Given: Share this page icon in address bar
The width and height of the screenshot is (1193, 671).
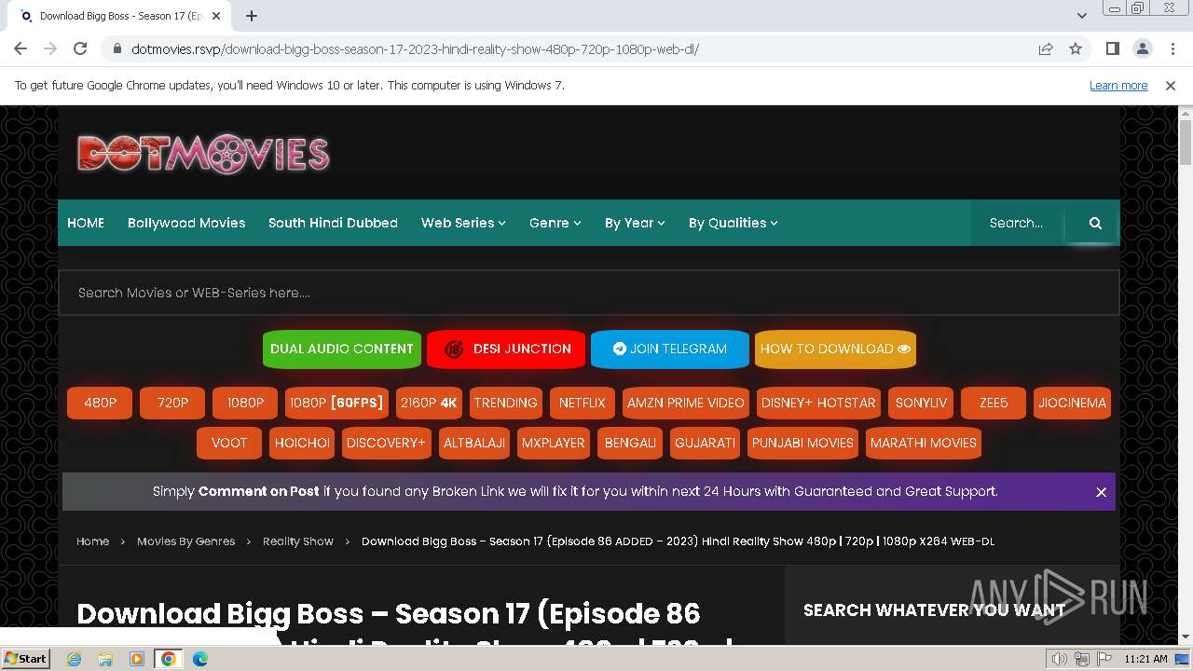Looking at the screenshot, I should 1046,48.
